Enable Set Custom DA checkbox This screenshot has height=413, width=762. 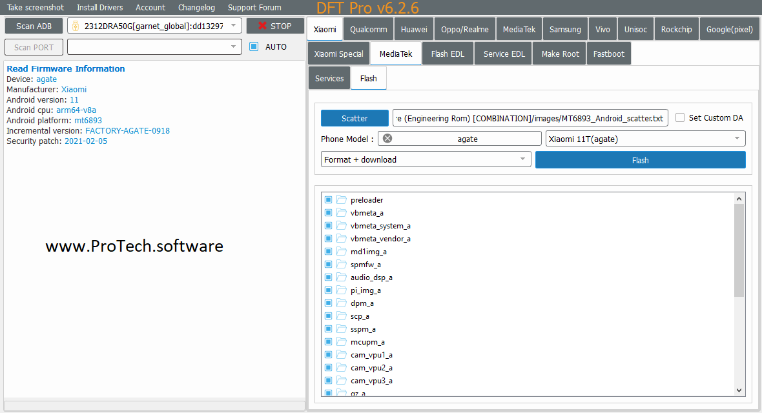pyautogui.click(x=680, y=117)
